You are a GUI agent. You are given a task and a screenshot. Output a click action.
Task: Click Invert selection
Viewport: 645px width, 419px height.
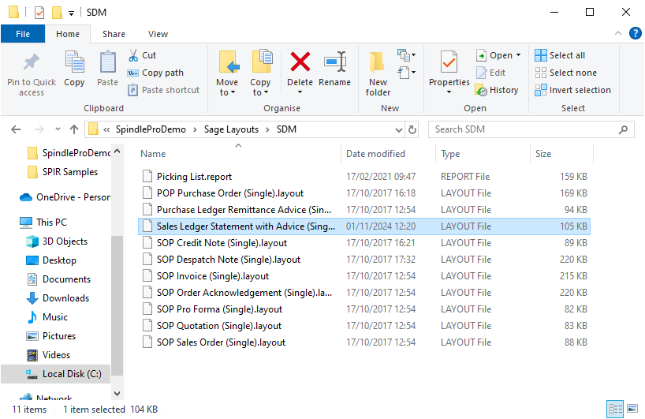pos(572,90)
